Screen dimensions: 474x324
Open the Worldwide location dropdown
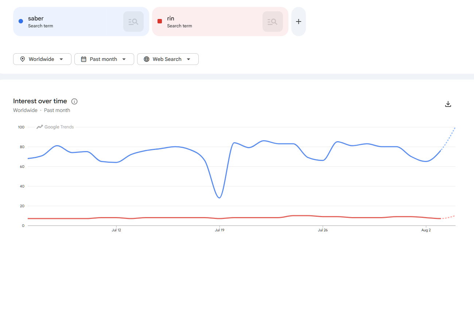click(x=42, y=59)
